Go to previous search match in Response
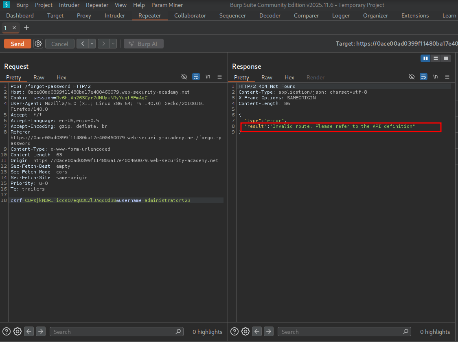458x342 pixels. click(257, 331)
